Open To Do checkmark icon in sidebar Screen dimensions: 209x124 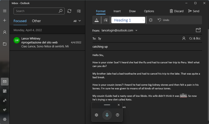5,110
